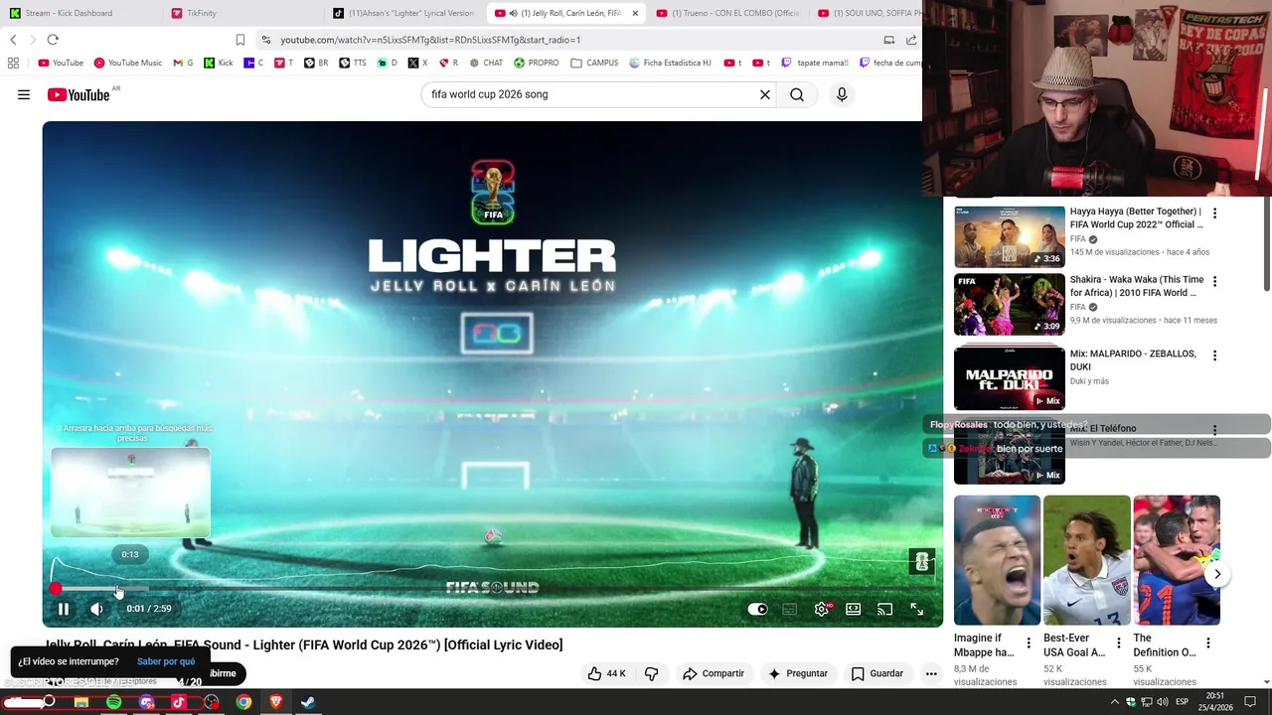Switch player to theater mode
Screen dimensions: 1272x715
[853, 609]
